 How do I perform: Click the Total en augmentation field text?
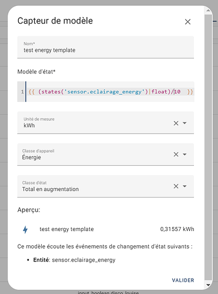pos(51,189)
